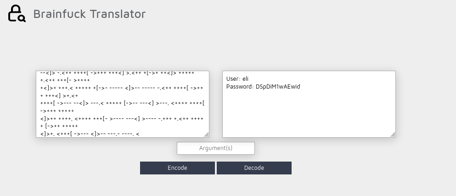Click the Encode button
Image resolution: width=456 pixels, height=196 pixels.
pyautogui.click(x=177, y=168)
